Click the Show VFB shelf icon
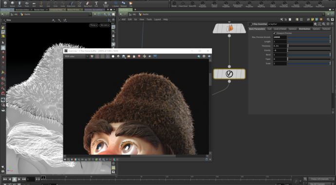The width and height of the screenshot is (336, 185). (192, 4)
